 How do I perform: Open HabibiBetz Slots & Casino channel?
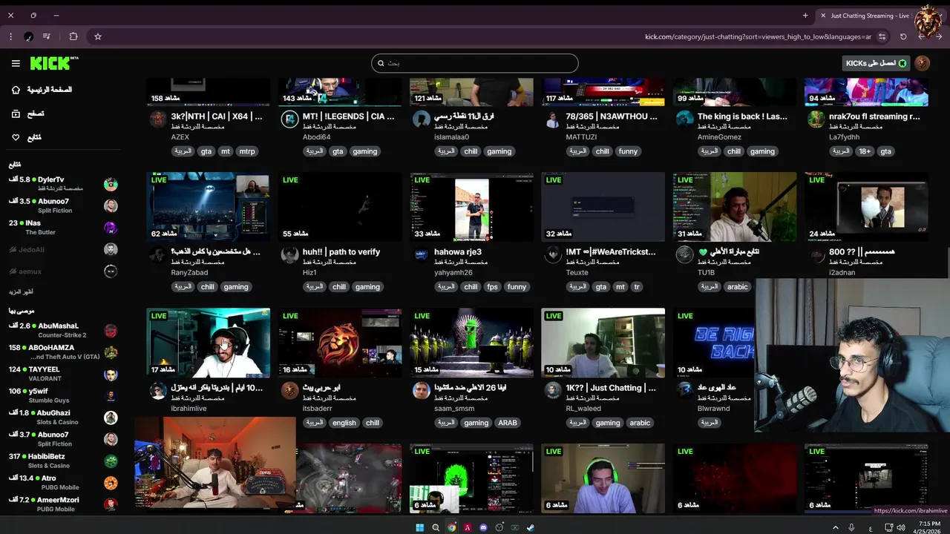[x=63, y=461]
